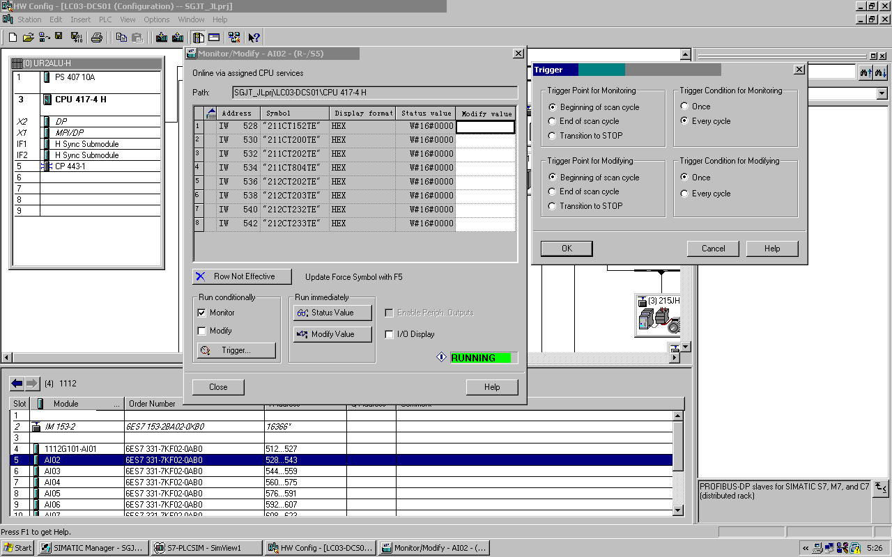The width and height of the screenshot is (892, 557).
Task: Click the module table vertical scrollbar down arrow
Action: (x=678, y=510)
